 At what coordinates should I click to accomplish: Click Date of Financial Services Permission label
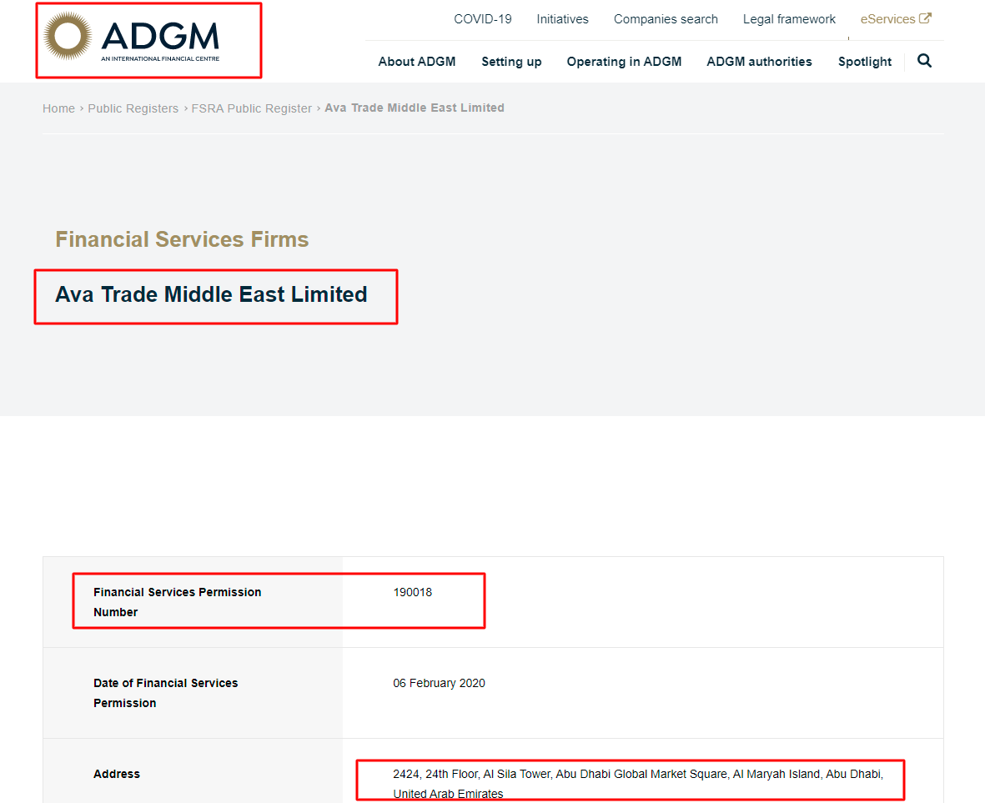166,692
